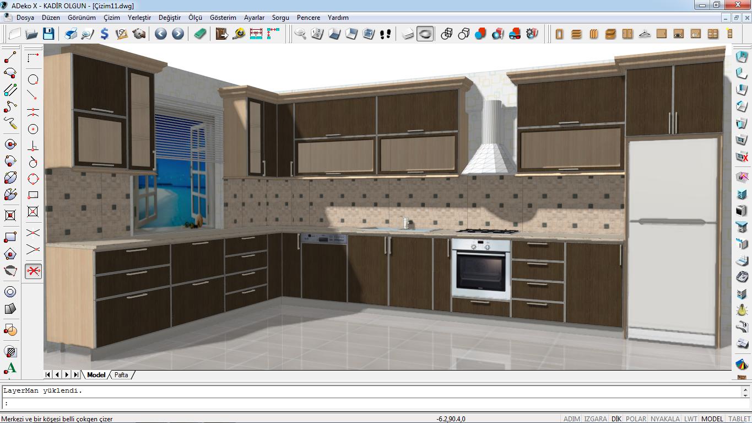Toggle the highlighted red X snap-off button

click(x=33, y=271)
